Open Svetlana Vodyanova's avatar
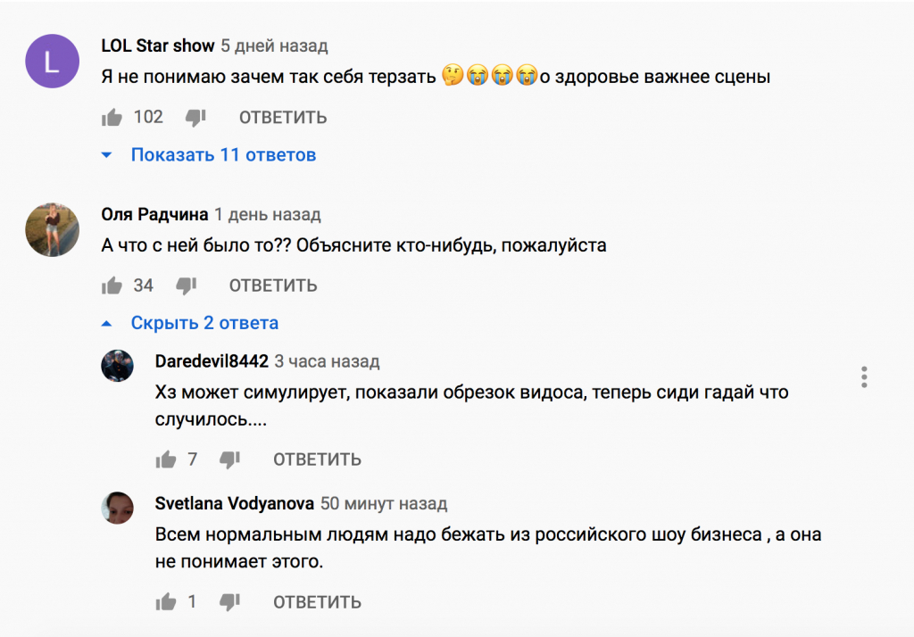The image size is (914, 637). 117,508
